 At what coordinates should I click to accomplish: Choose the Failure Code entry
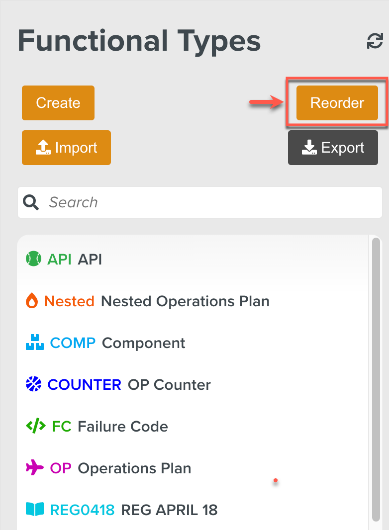coord(123,427)
